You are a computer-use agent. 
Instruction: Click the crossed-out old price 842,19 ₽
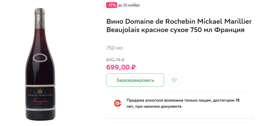pyautogui.click(x=115, y=60)
